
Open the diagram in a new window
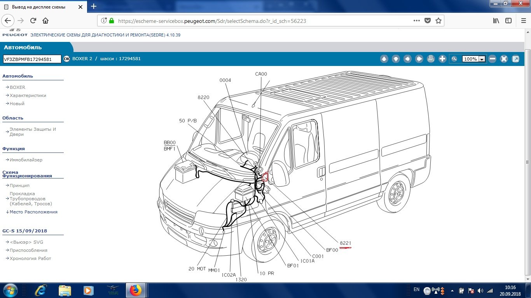point(515,59)
